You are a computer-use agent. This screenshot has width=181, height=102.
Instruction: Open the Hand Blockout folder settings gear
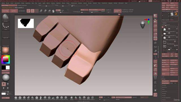[175, 41]
